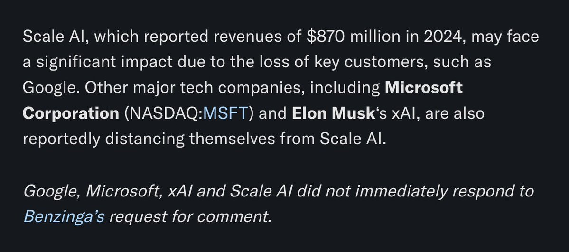
Task: Click the italic phrase request for comment
Action: (190, 216)
